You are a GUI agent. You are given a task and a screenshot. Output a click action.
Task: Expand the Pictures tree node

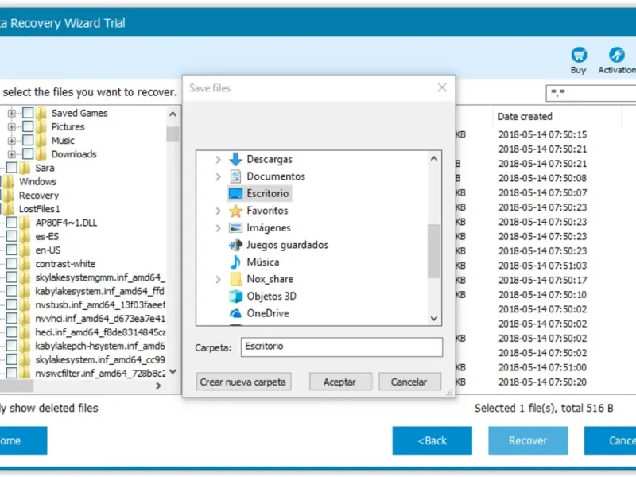pyautogui.click(x=12, y=127)
